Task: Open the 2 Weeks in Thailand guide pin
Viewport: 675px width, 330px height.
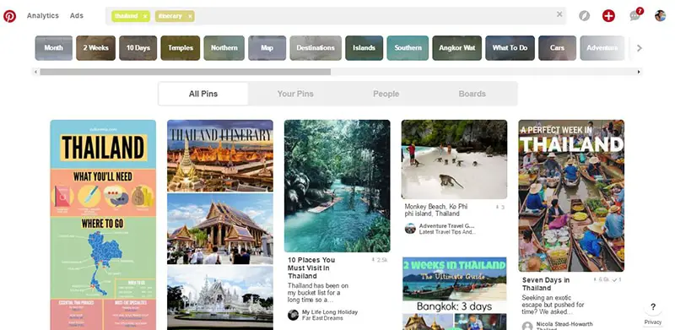Action: point(454,294)
